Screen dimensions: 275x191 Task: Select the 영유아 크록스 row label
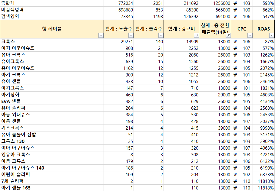tap(16, 155)
